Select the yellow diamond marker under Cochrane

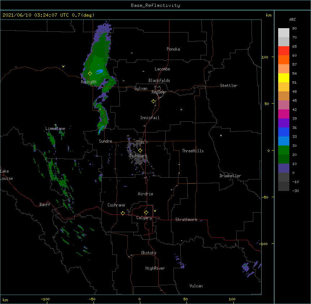(x=123, y=213)
